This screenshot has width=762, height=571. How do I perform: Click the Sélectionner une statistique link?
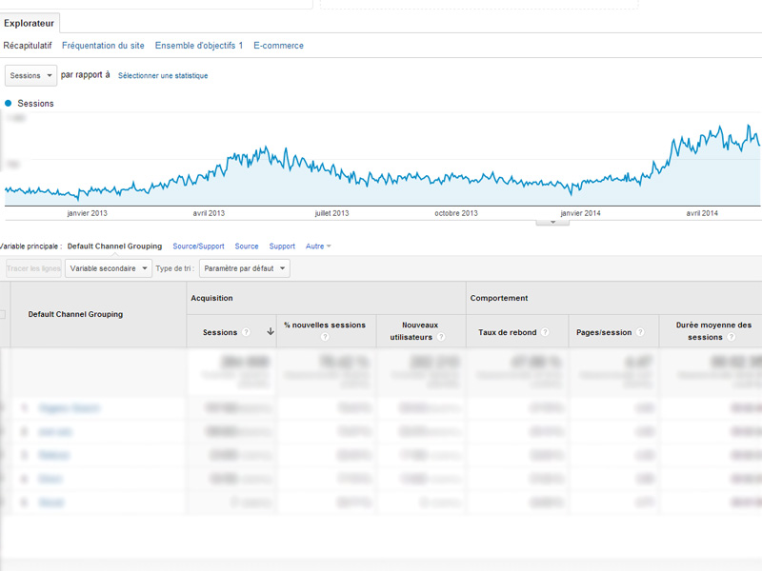(x=163, y=75)
